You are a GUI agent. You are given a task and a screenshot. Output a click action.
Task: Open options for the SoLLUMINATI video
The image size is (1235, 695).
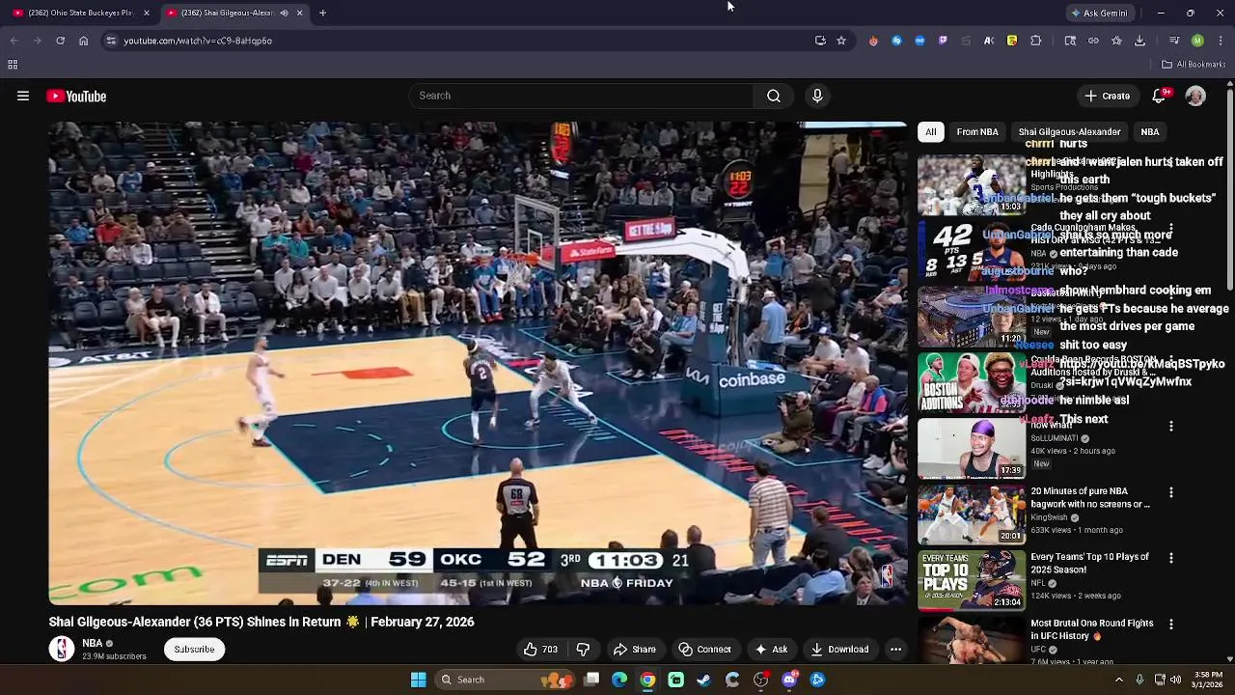(x=1171, y=426)
